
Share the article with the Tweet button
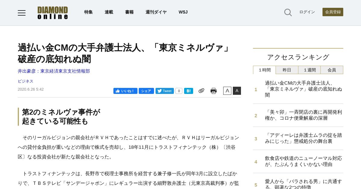[165, 91]
